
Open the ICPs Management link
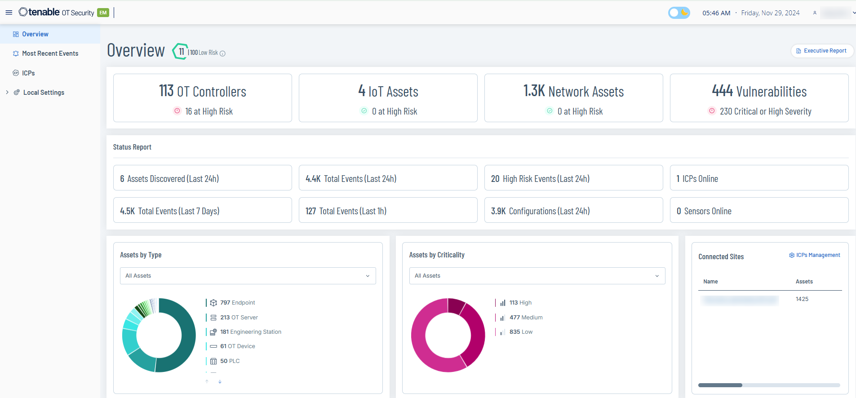click(x=814, y=255)
